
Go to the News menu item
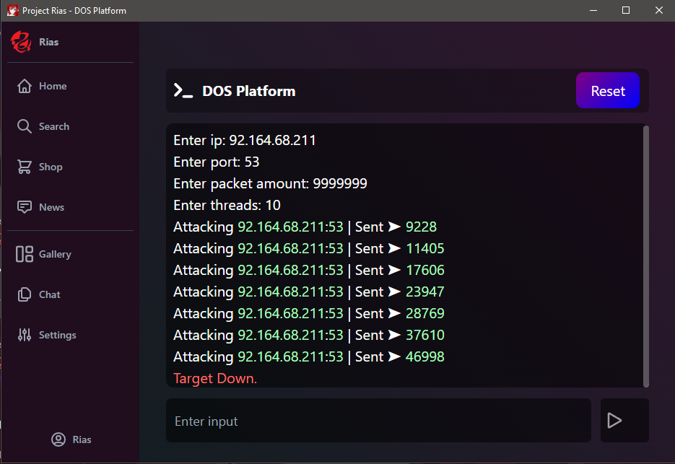(51, 207)
